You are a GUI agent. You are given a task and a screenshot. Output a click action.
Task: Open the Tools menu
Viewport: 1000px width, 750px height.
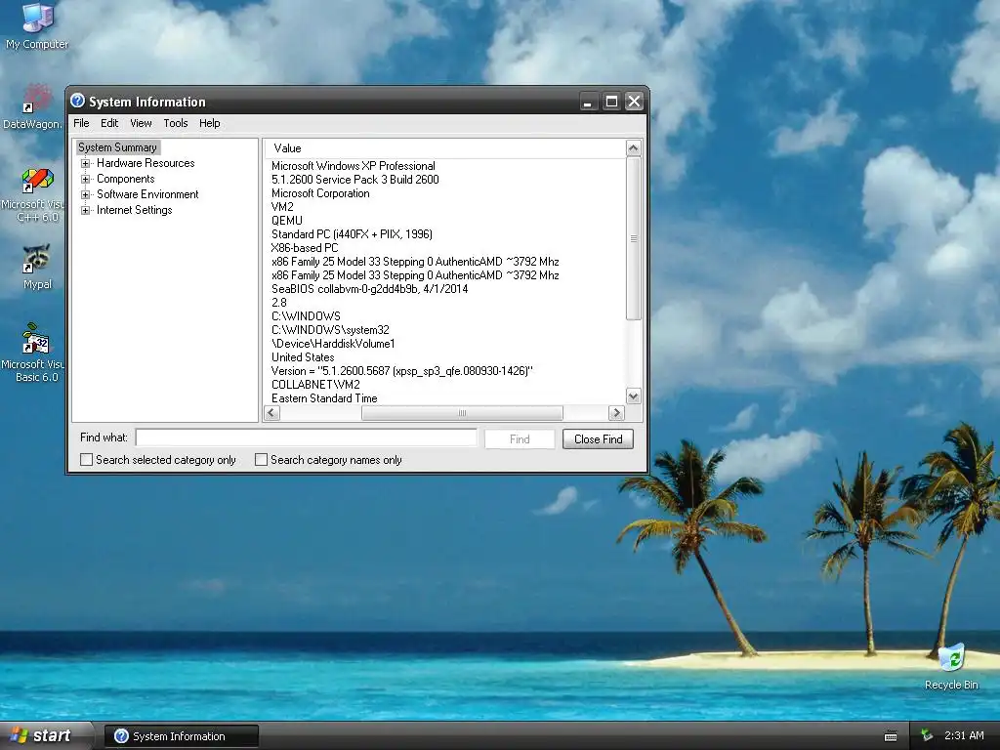click(176, 123)
